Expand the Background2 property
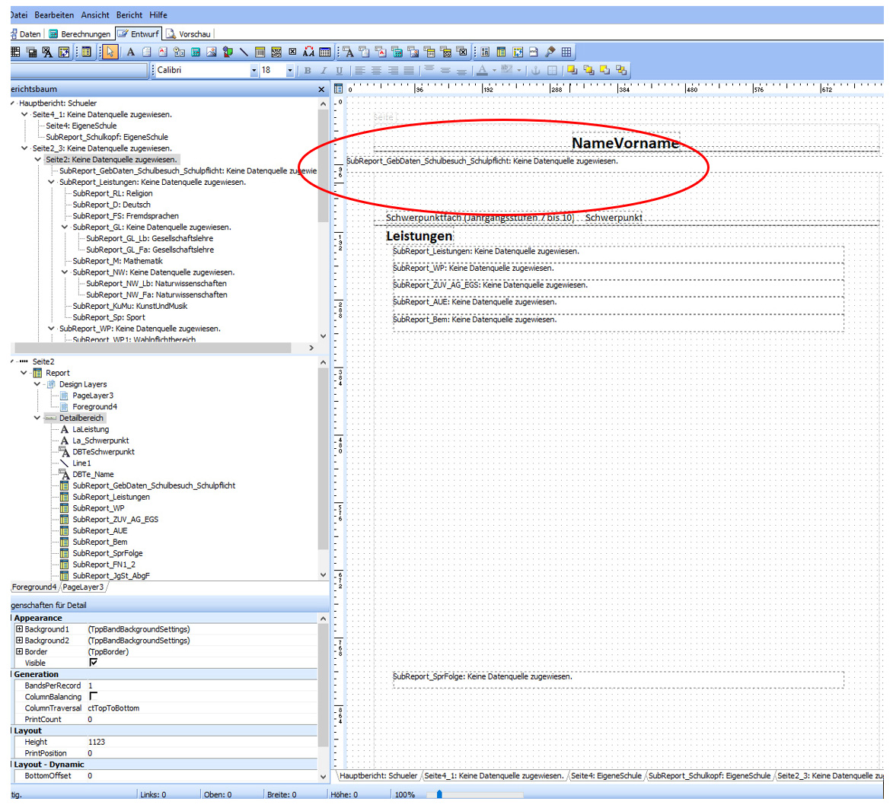 pyautogui.click(x=19, y=641)
